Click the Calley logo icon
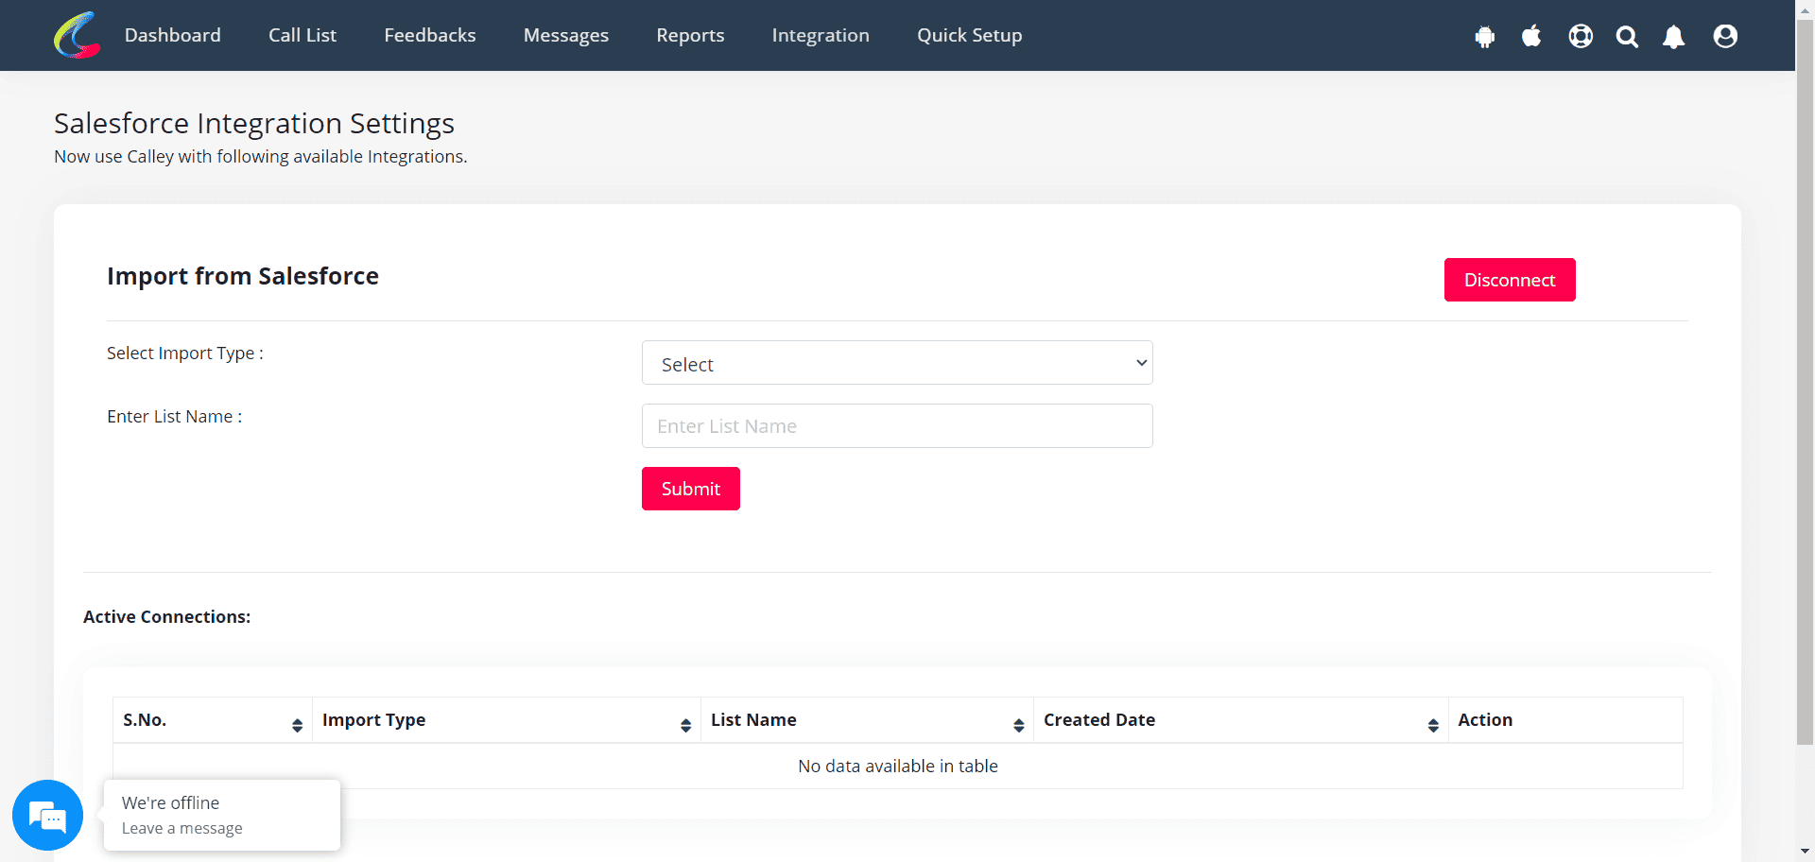Screen dimensions: 1815x862 [77, 35]
